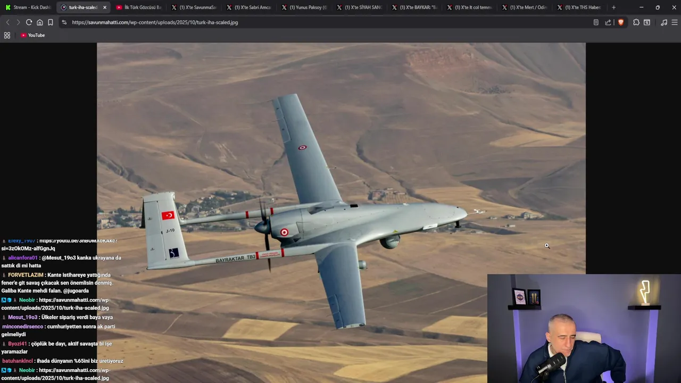Open the Brave hamburger main menu
681x383 pixels.
point(674,22)
